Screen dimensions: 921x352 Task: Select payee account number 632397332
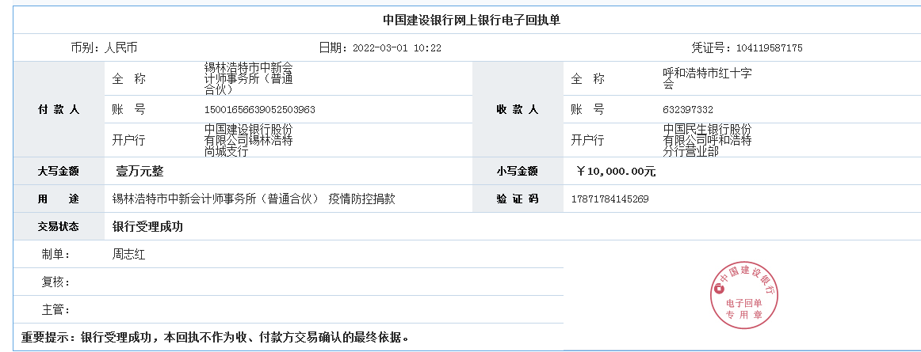(688, 110)
